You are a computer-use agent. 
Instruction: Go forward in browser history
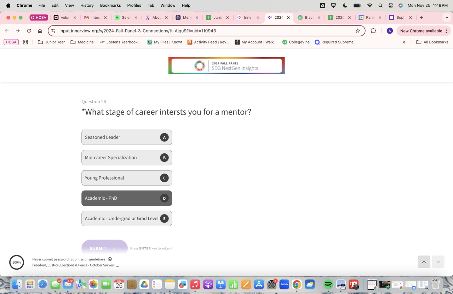point(18,31)
